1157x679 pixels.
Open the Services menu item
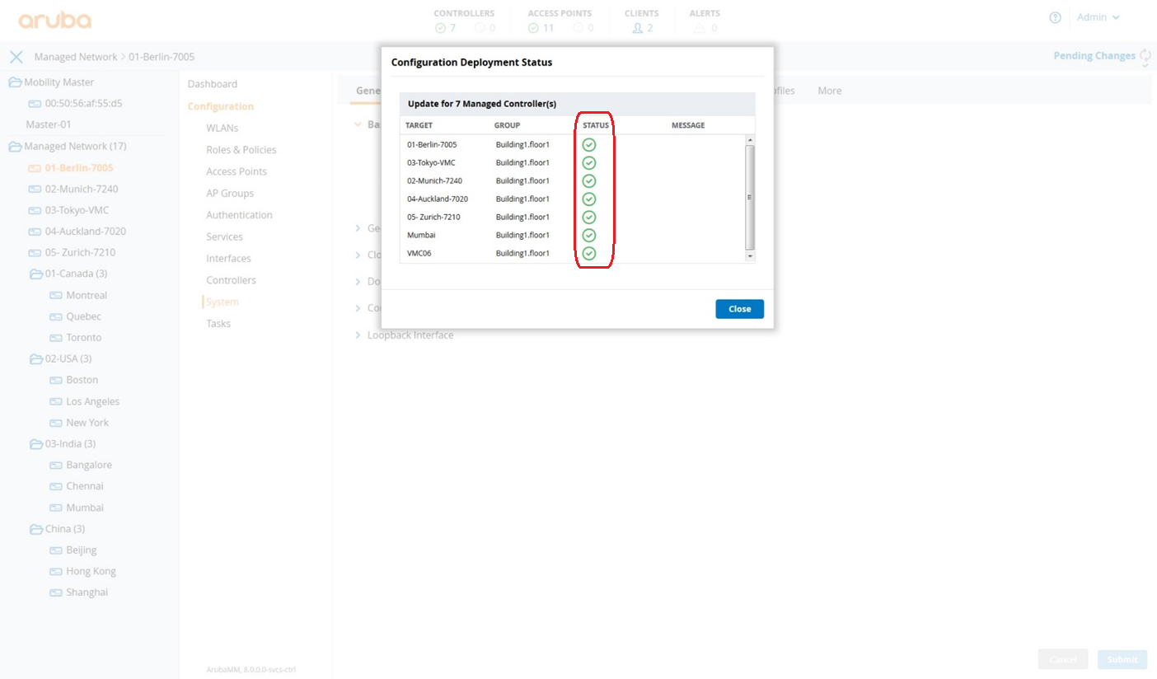[224, 236]
